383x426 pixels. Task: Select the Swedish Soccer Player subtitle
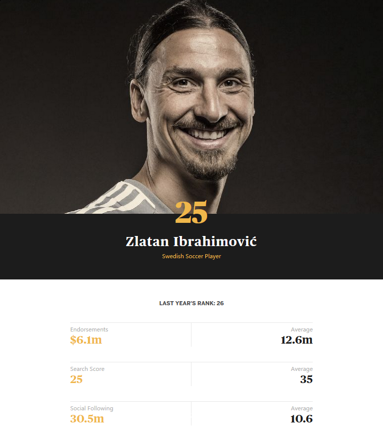[x=191, y=256]
